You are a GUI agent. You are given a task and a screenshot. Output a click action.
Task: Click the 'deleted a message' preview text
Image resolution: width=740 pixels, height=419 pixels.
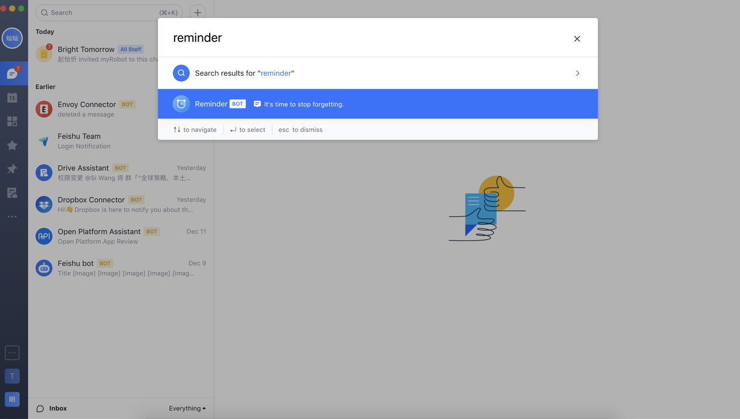pyautogui.click(x=86, y=115)
